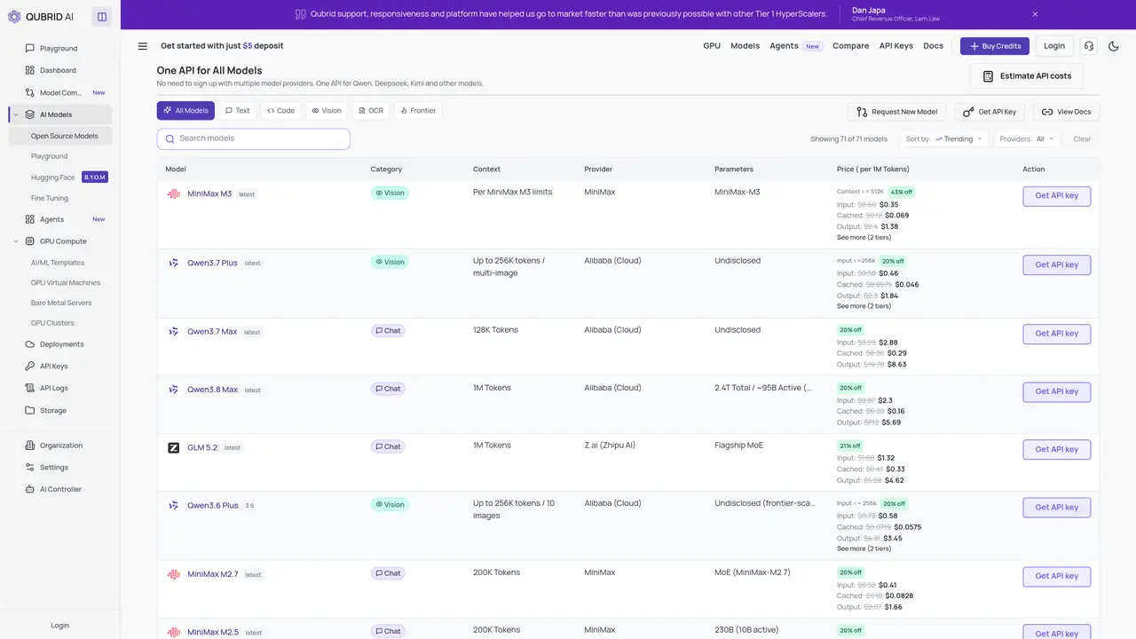The height and width of the screenshot is (639, 1136).
Task: Open AI Controller in sidebar
Action: coord(60,489)
